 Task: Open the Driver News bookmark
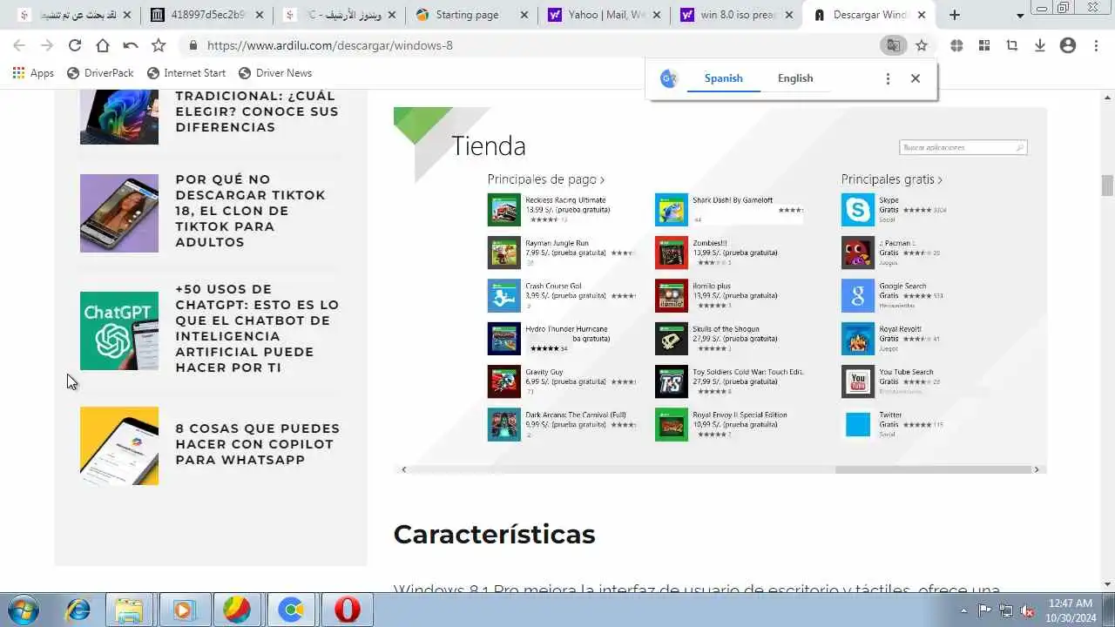[x=275, y=73]
